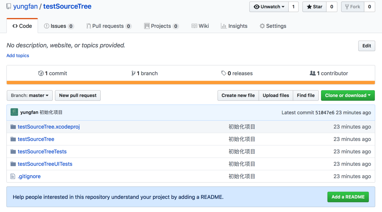Click the tag icon beside 0 releases

point(224,73)
